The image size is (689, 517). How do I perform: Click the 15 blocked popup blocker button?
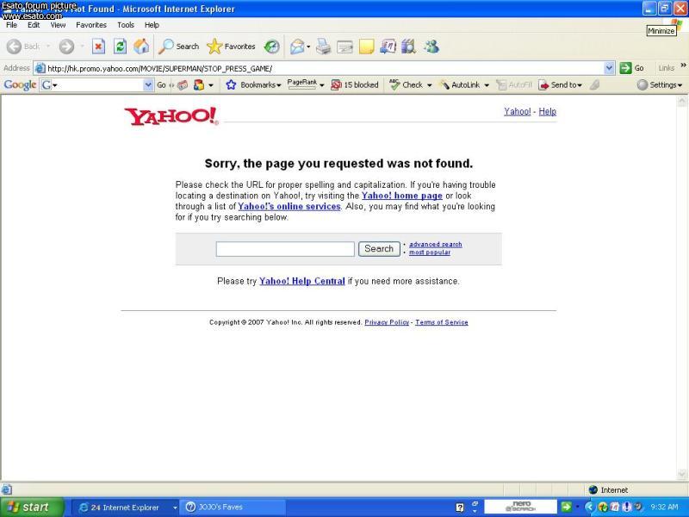click(x=354, y=84)
